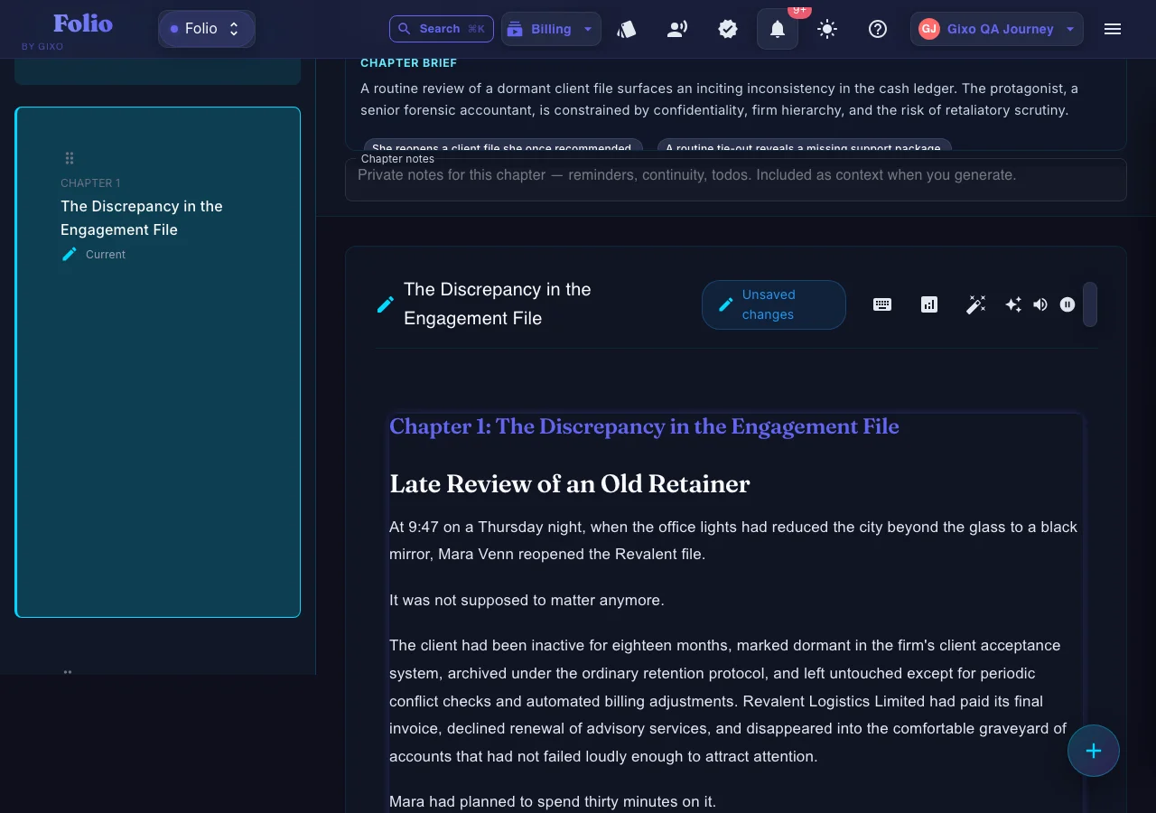Click the verified badge icon

[728, 29]
